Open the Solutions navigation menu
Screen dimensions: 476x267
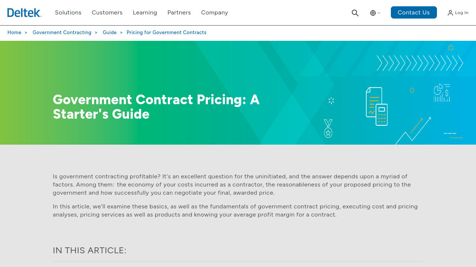(x=68, y=13)
